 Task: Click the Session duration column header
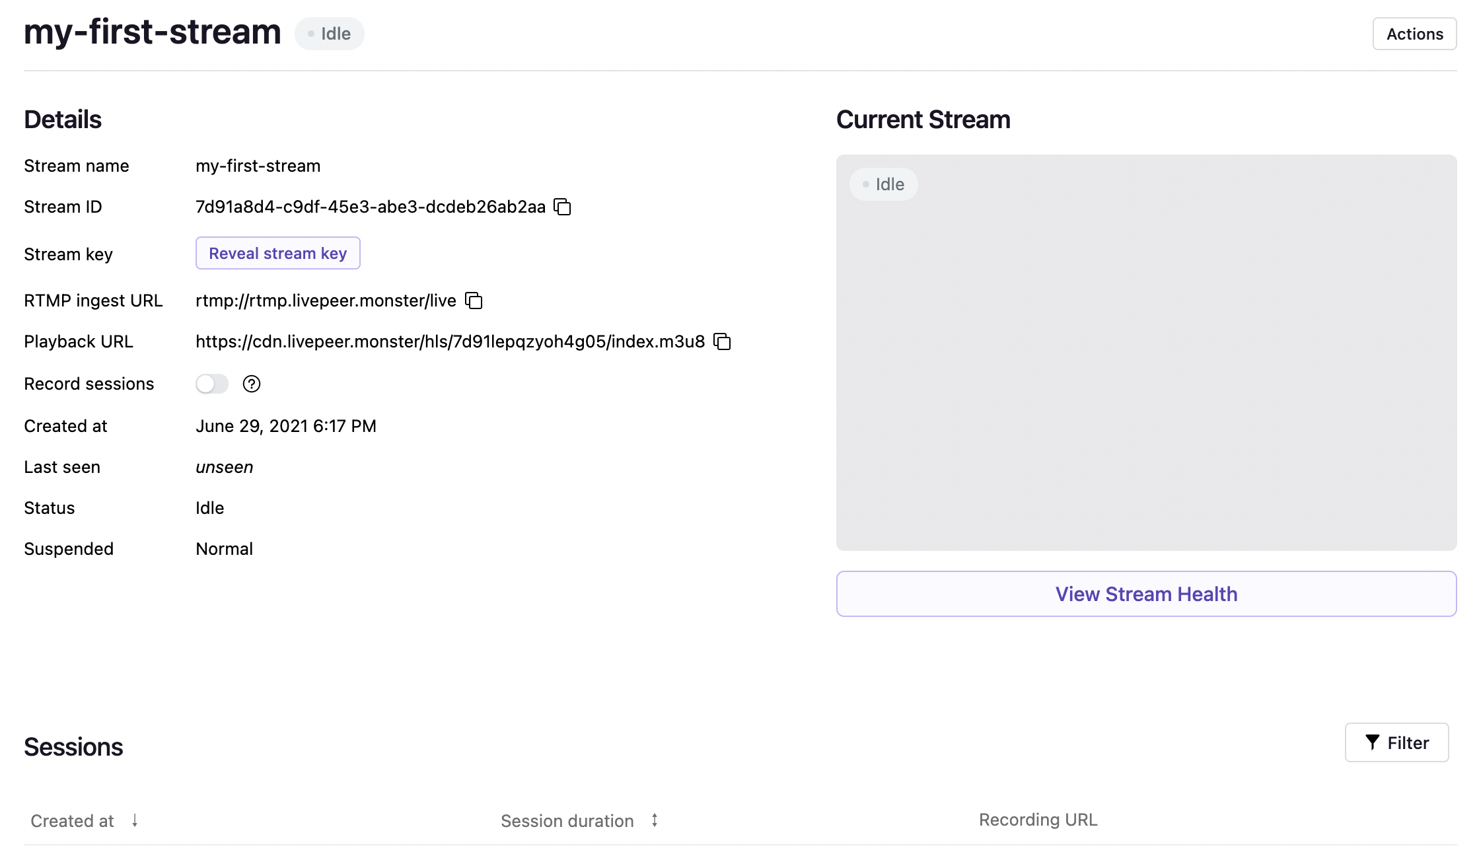pyautogui.click(x=567, y=820)
